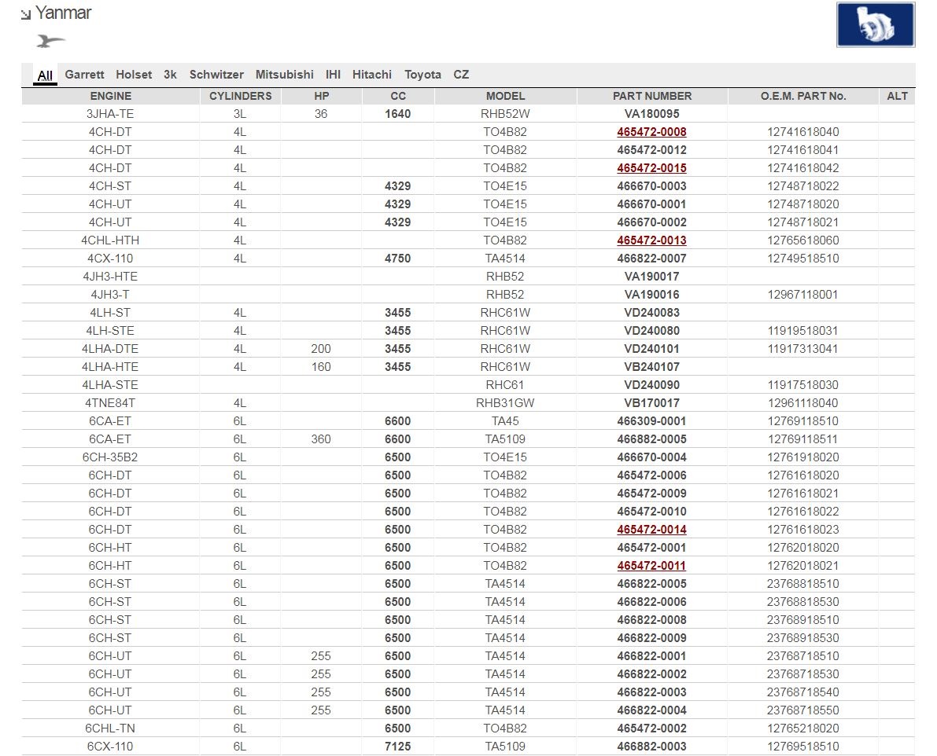This screenshot has width=937, height=756.
Task: Open part number link 465472-0013
Action: pos(651,240)
